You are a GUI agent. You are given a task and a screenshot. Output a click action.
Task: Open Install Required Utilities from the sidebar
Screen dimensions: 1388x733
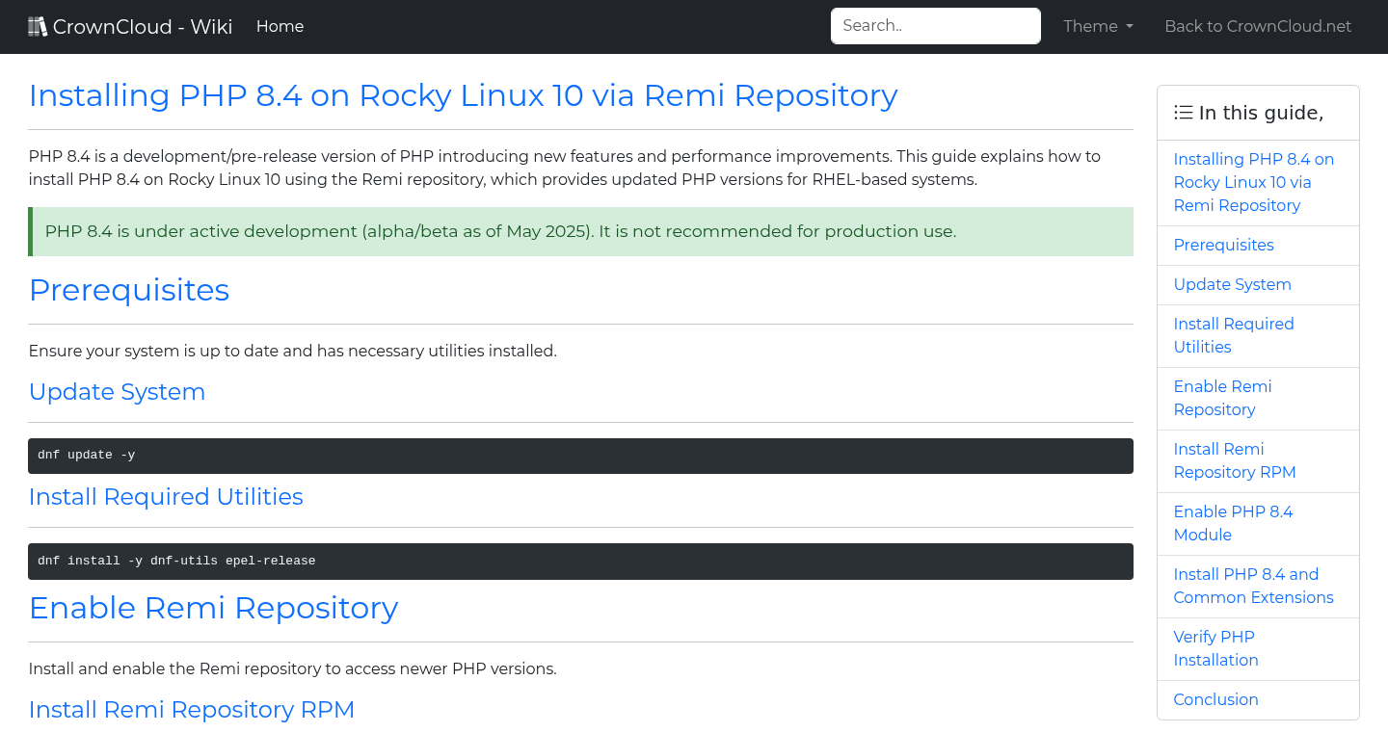(1234, 335)
